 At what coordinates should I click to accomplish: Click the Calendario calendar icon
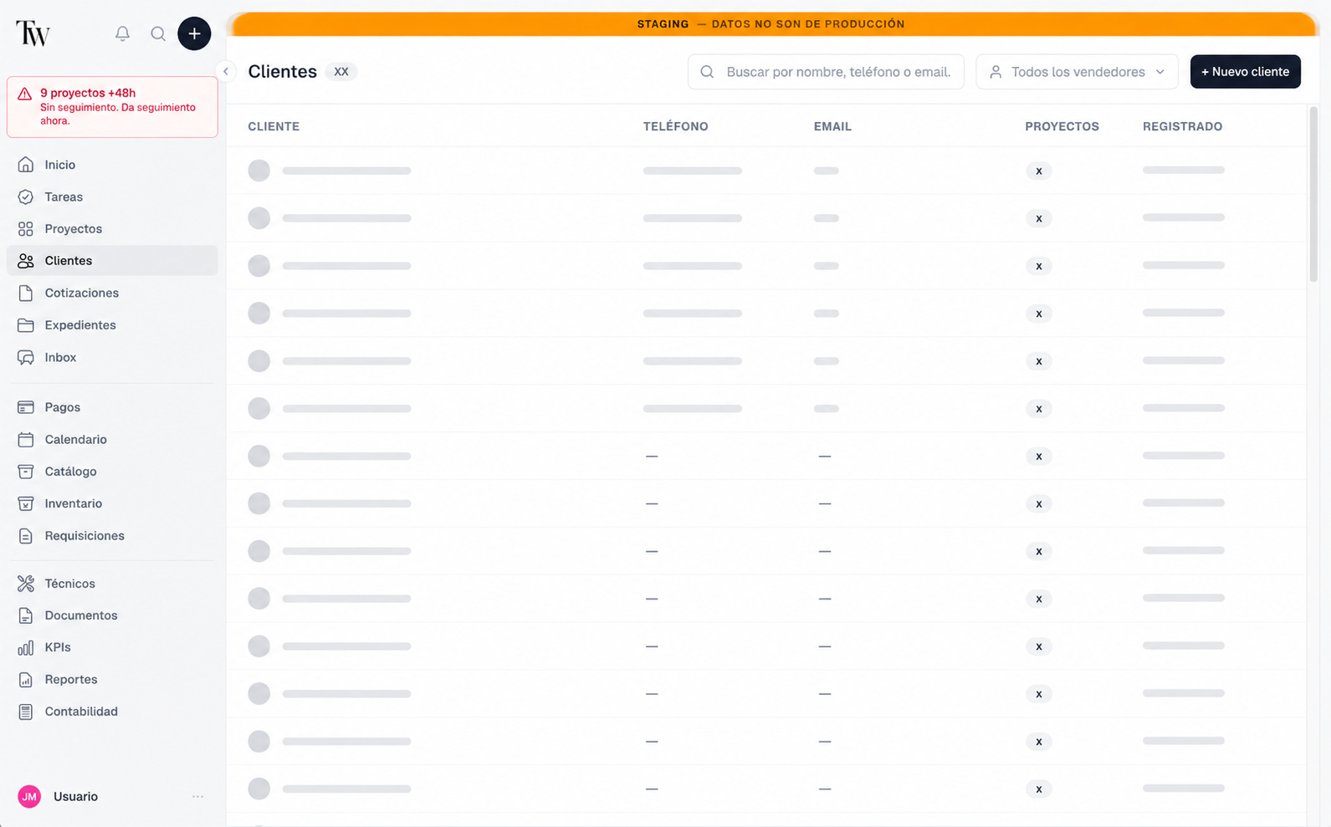(26, 439)
